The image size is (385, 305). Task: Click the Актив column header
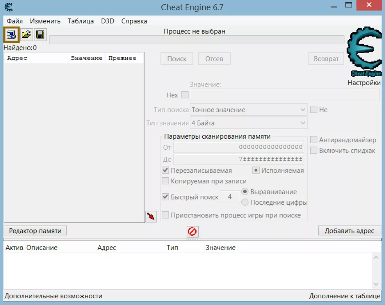(x=14, y=248)
